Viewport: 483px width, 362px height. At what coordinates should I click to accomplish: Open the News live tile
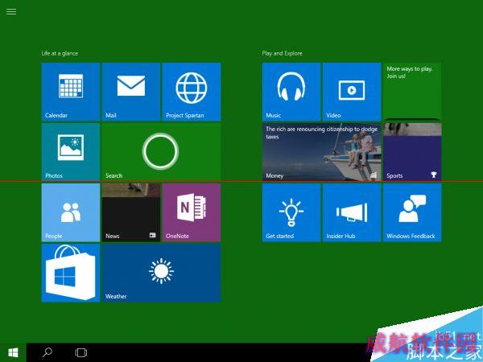click(x=131, y=212)
